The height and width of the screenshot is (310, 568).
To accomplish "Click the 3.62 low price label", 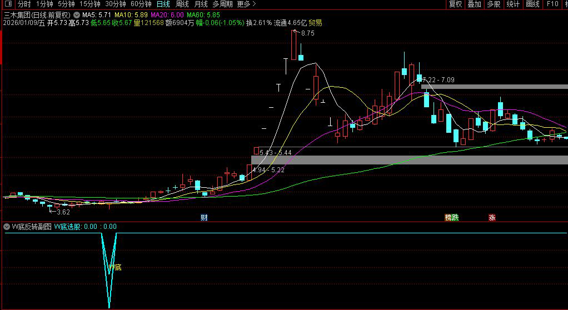I will (x=63, y=212).
